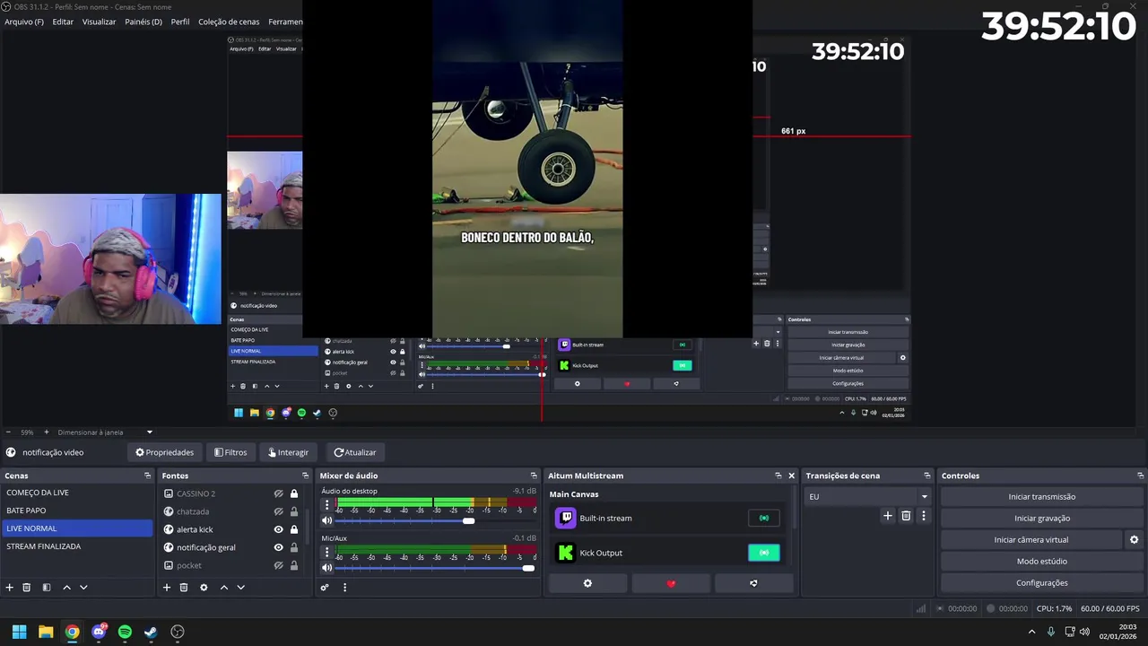Remove scene transition with trash icon
Screen dimensions: 1148x646
pos(906,516)
